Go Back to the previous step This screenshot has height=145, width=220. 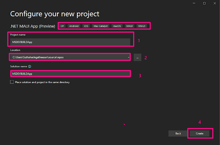tap(178, 133)
